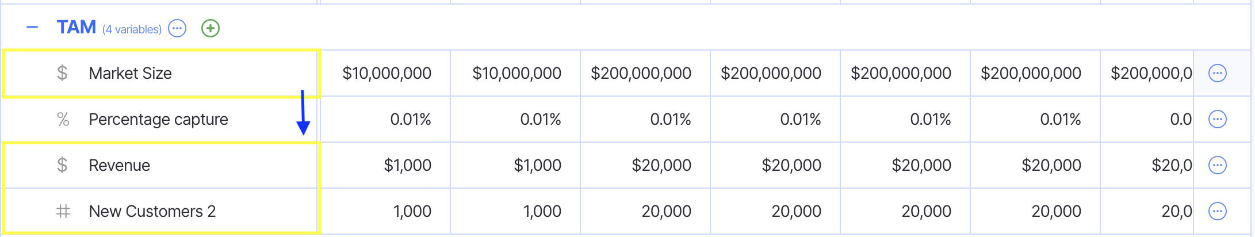Open Revenue row options menu

(1217, 165)
